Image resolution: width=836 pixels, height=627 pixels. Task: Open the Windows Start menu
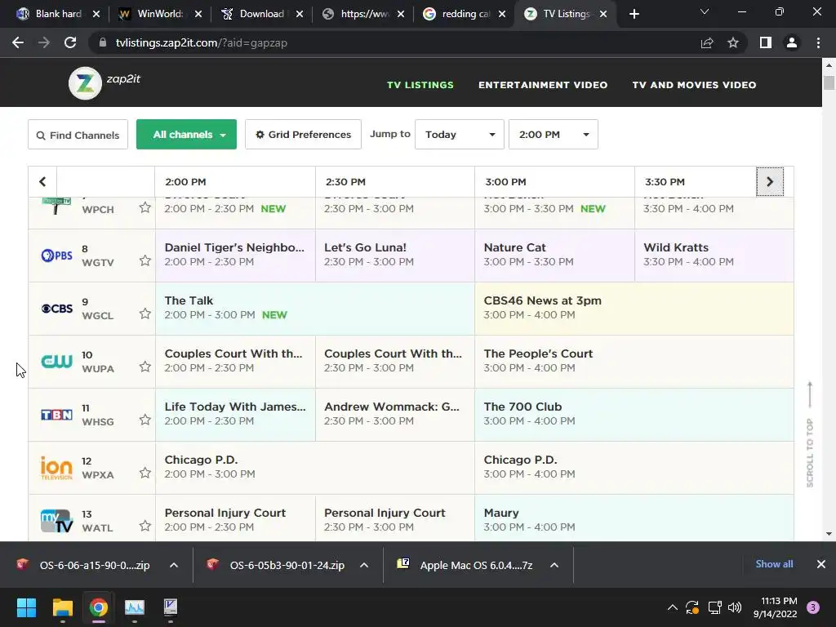coord(26,607)
